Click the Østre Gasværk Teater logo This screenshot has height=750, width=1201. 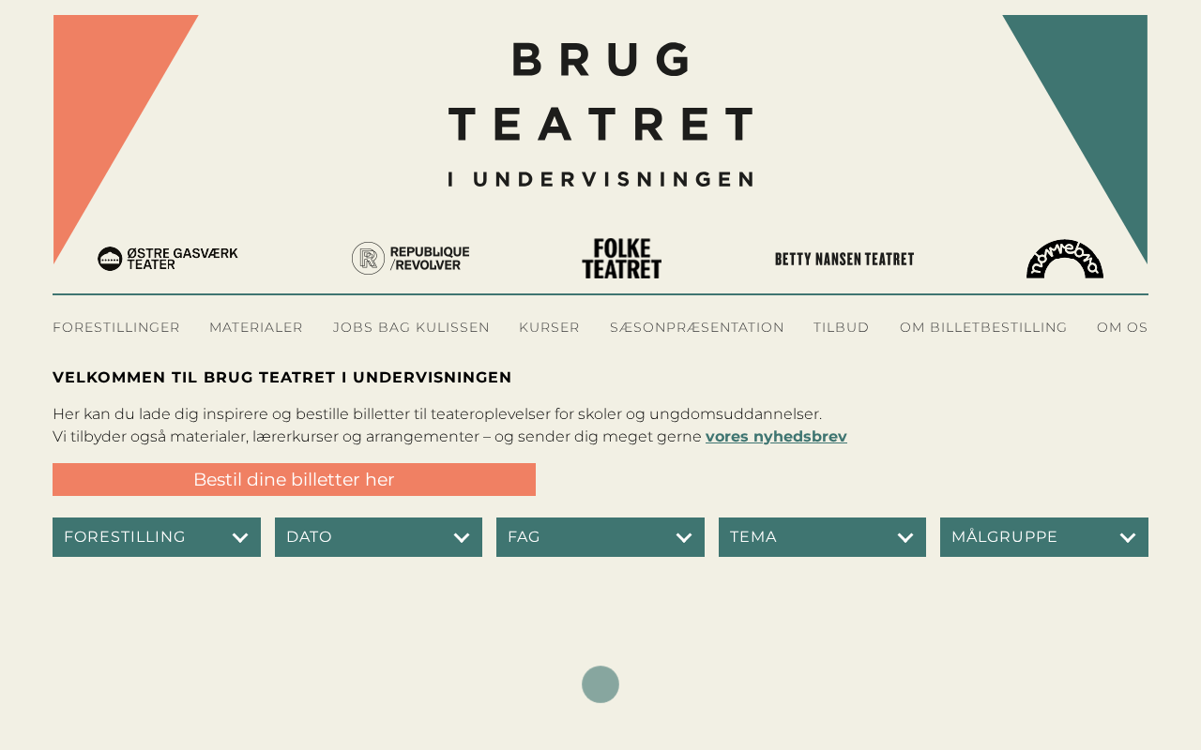pyautogui.click(x=168, y=259)
